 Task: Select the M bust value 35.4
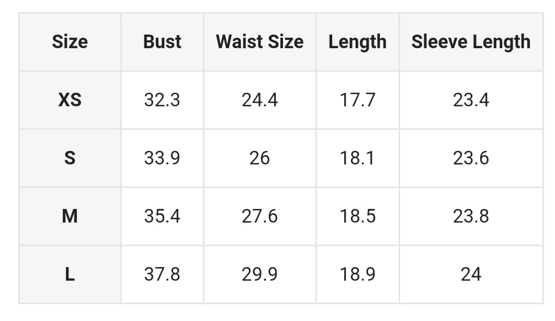(162, 216)
